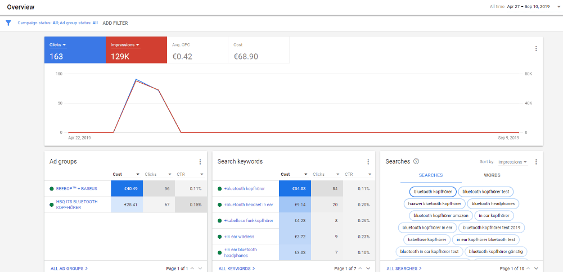Open Search keywords card three-dot menu
563x272 pixels.
368,162
